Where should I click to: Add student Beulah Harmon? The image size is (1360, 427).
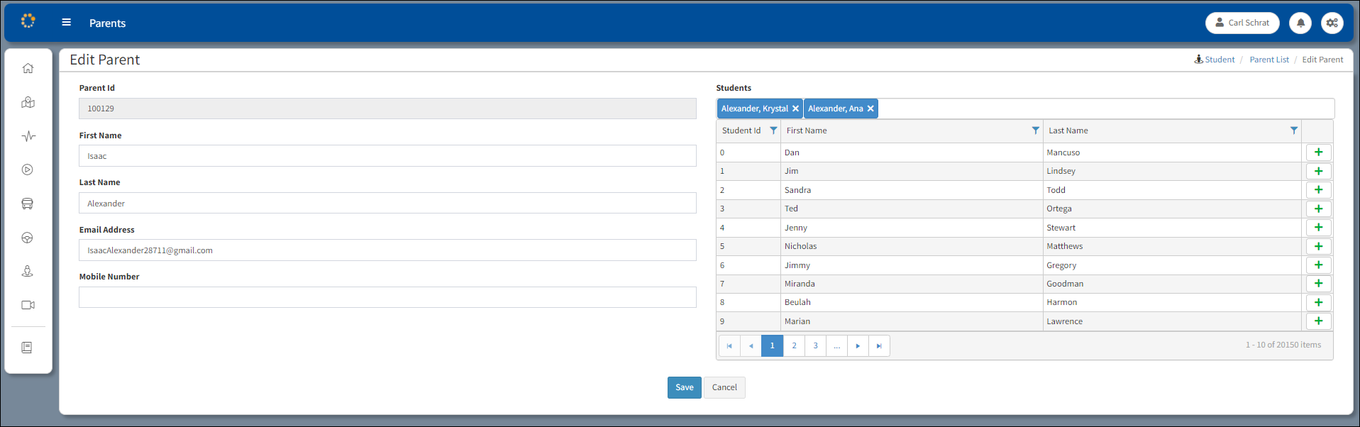coord(1318,302)
